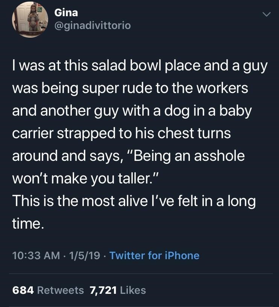View the 7,721 Likes list
The height and width of the screenshot is (307, 279).
(x=118, y=290)
